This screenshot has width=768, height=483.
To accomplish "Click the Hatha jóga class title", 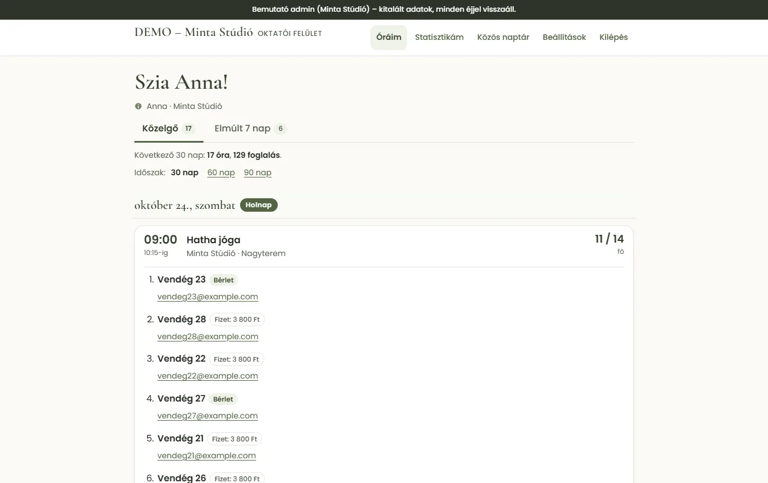I will click(x=214, y=240).
